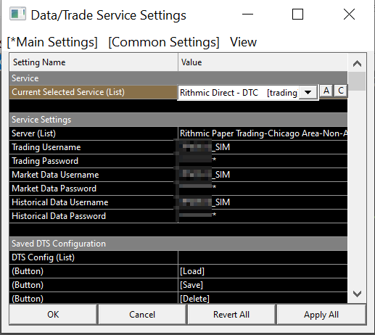This screenshot has height=335, width=375.
Task: Click the Cancel button
Action: click(x=142, y=315)
